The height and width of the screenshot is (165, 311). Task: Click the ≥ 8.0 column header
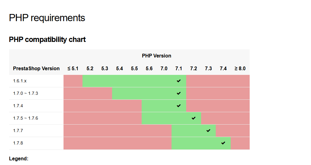(240, 69)
